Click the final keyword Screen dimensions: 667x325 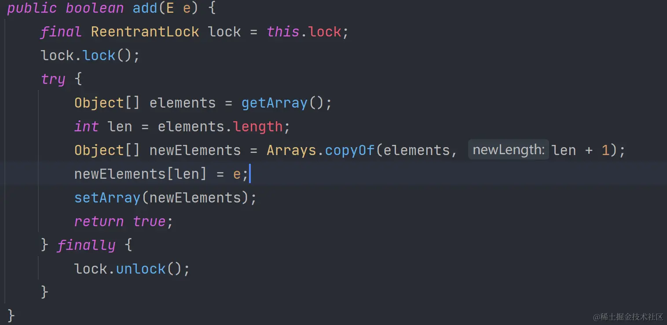coord(62,32)
